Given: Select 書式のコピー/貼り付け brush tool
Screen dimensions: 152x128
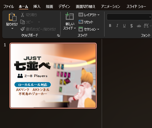Looking at the screenshot, I should pos(38,29).
